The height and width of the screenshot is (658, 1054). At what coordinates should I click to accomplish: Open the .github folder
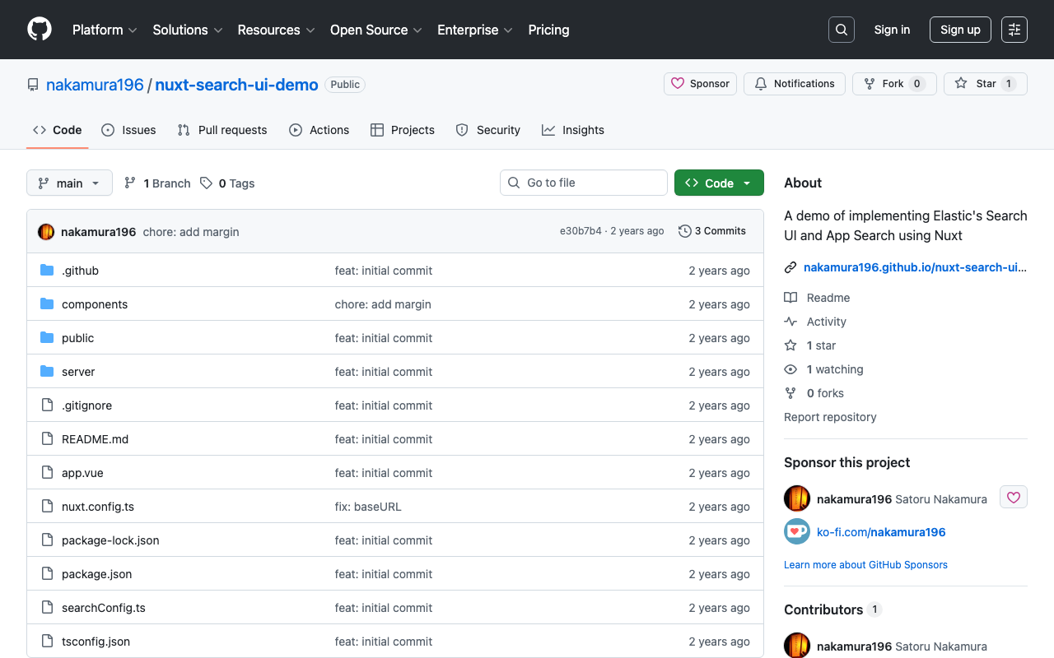pyautogui.click(x=80, y=271)
